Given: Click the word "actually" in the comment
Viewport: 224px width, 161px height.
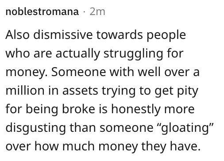Looking at the screenshot, I should (x=78, y=54).
